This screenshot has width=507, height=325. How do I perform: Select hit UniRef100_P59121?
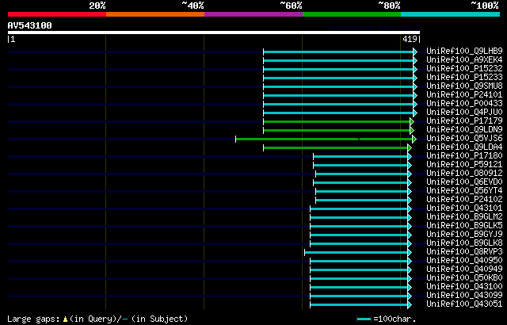coord(464,165)
